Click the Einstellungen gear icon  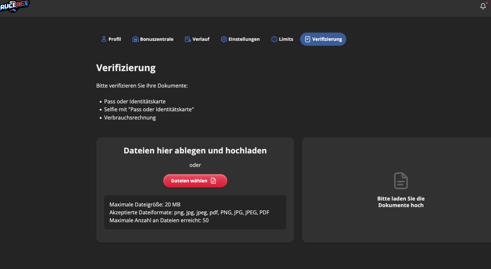[224, 39]
